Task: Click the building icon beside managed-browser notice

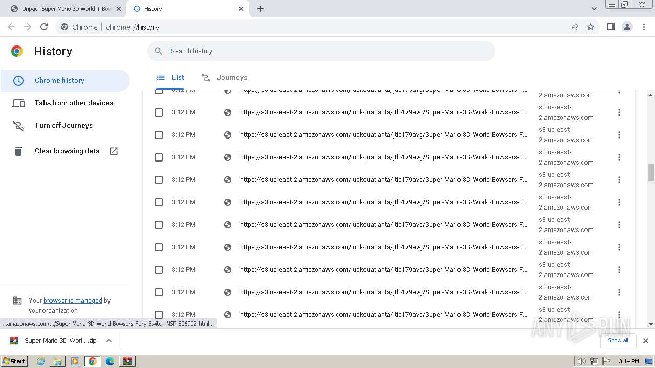Action: [17, 301]
